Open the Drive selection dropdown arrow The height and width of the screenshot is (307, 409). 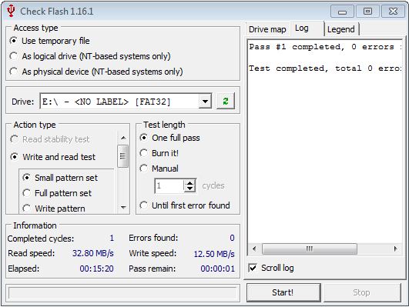pyautogui.click(x=206, y=101)
